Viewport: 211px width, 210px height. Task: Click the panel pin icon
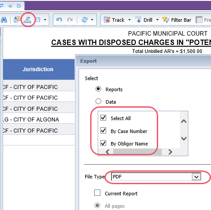[x=10, y=6]
